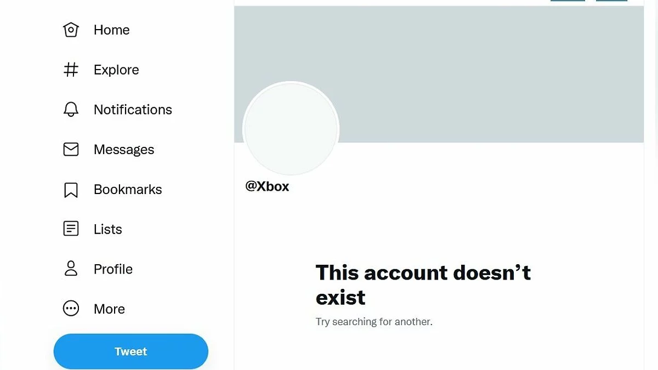Open the Lists label in sidebar
658x370 pixels.
[x=107, y=229]
